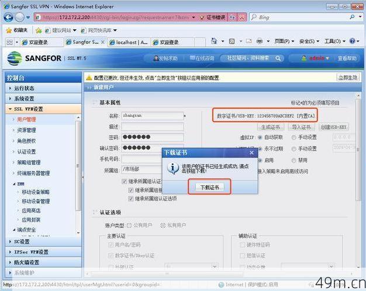Click the printer icon
Screen dimensions: 366x291
(x=260, y=41)
